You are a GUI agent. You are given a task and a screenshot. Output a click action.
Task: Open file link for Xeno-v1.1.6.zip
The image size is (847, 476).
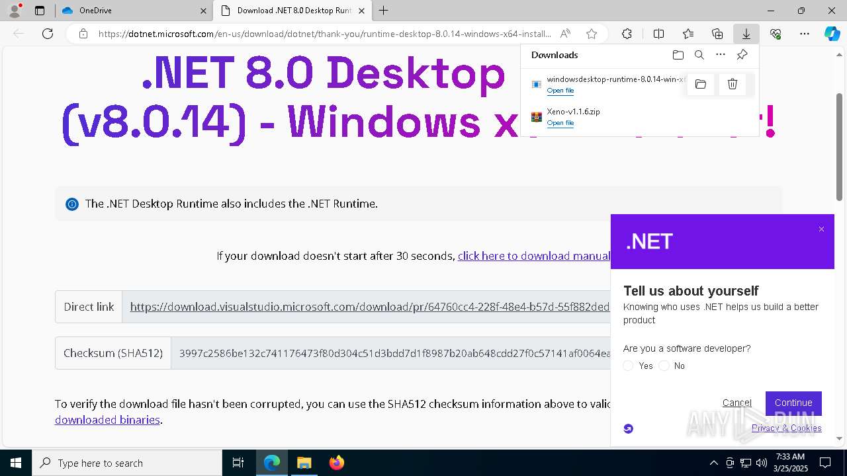(560, 123)
